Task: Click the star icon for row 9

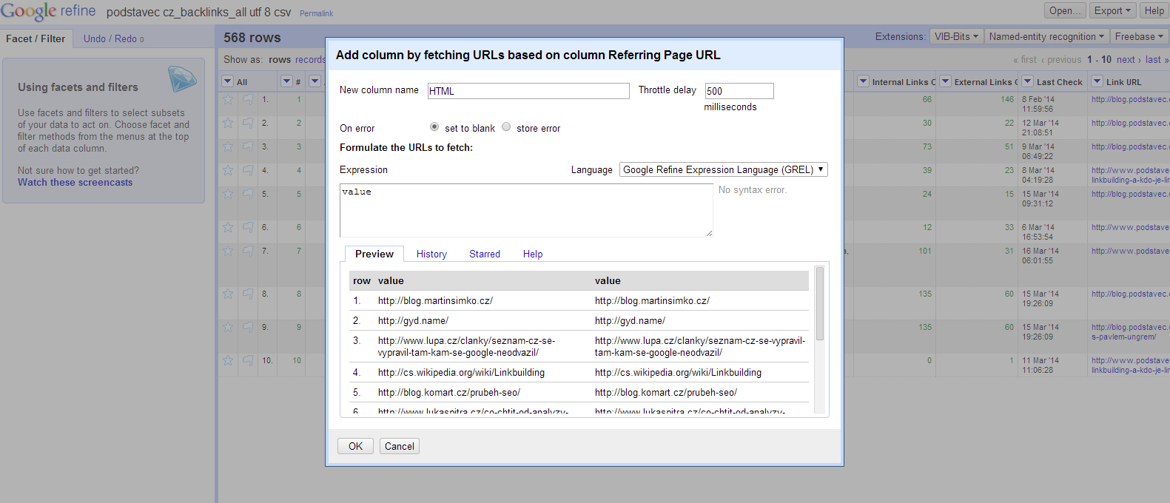Action: (228, 327)
